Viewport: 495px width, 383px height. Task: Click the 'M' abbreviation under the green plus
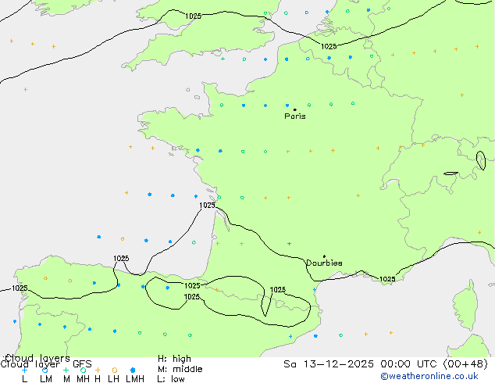pos(66,379)
